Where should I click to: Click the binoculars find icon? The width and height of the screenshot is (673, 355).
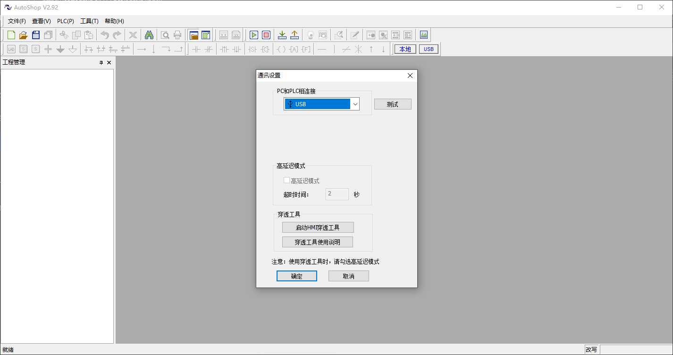point(149,35)
